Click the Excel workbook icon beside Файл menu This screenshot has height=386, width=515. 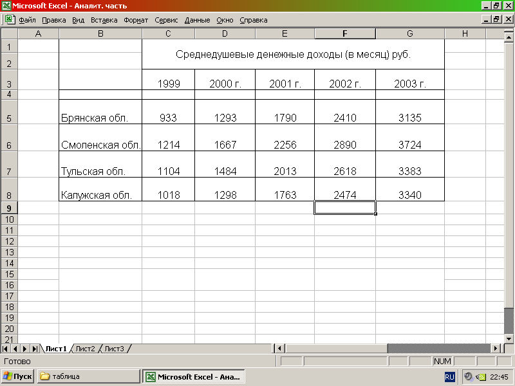(x=10, y=20)
